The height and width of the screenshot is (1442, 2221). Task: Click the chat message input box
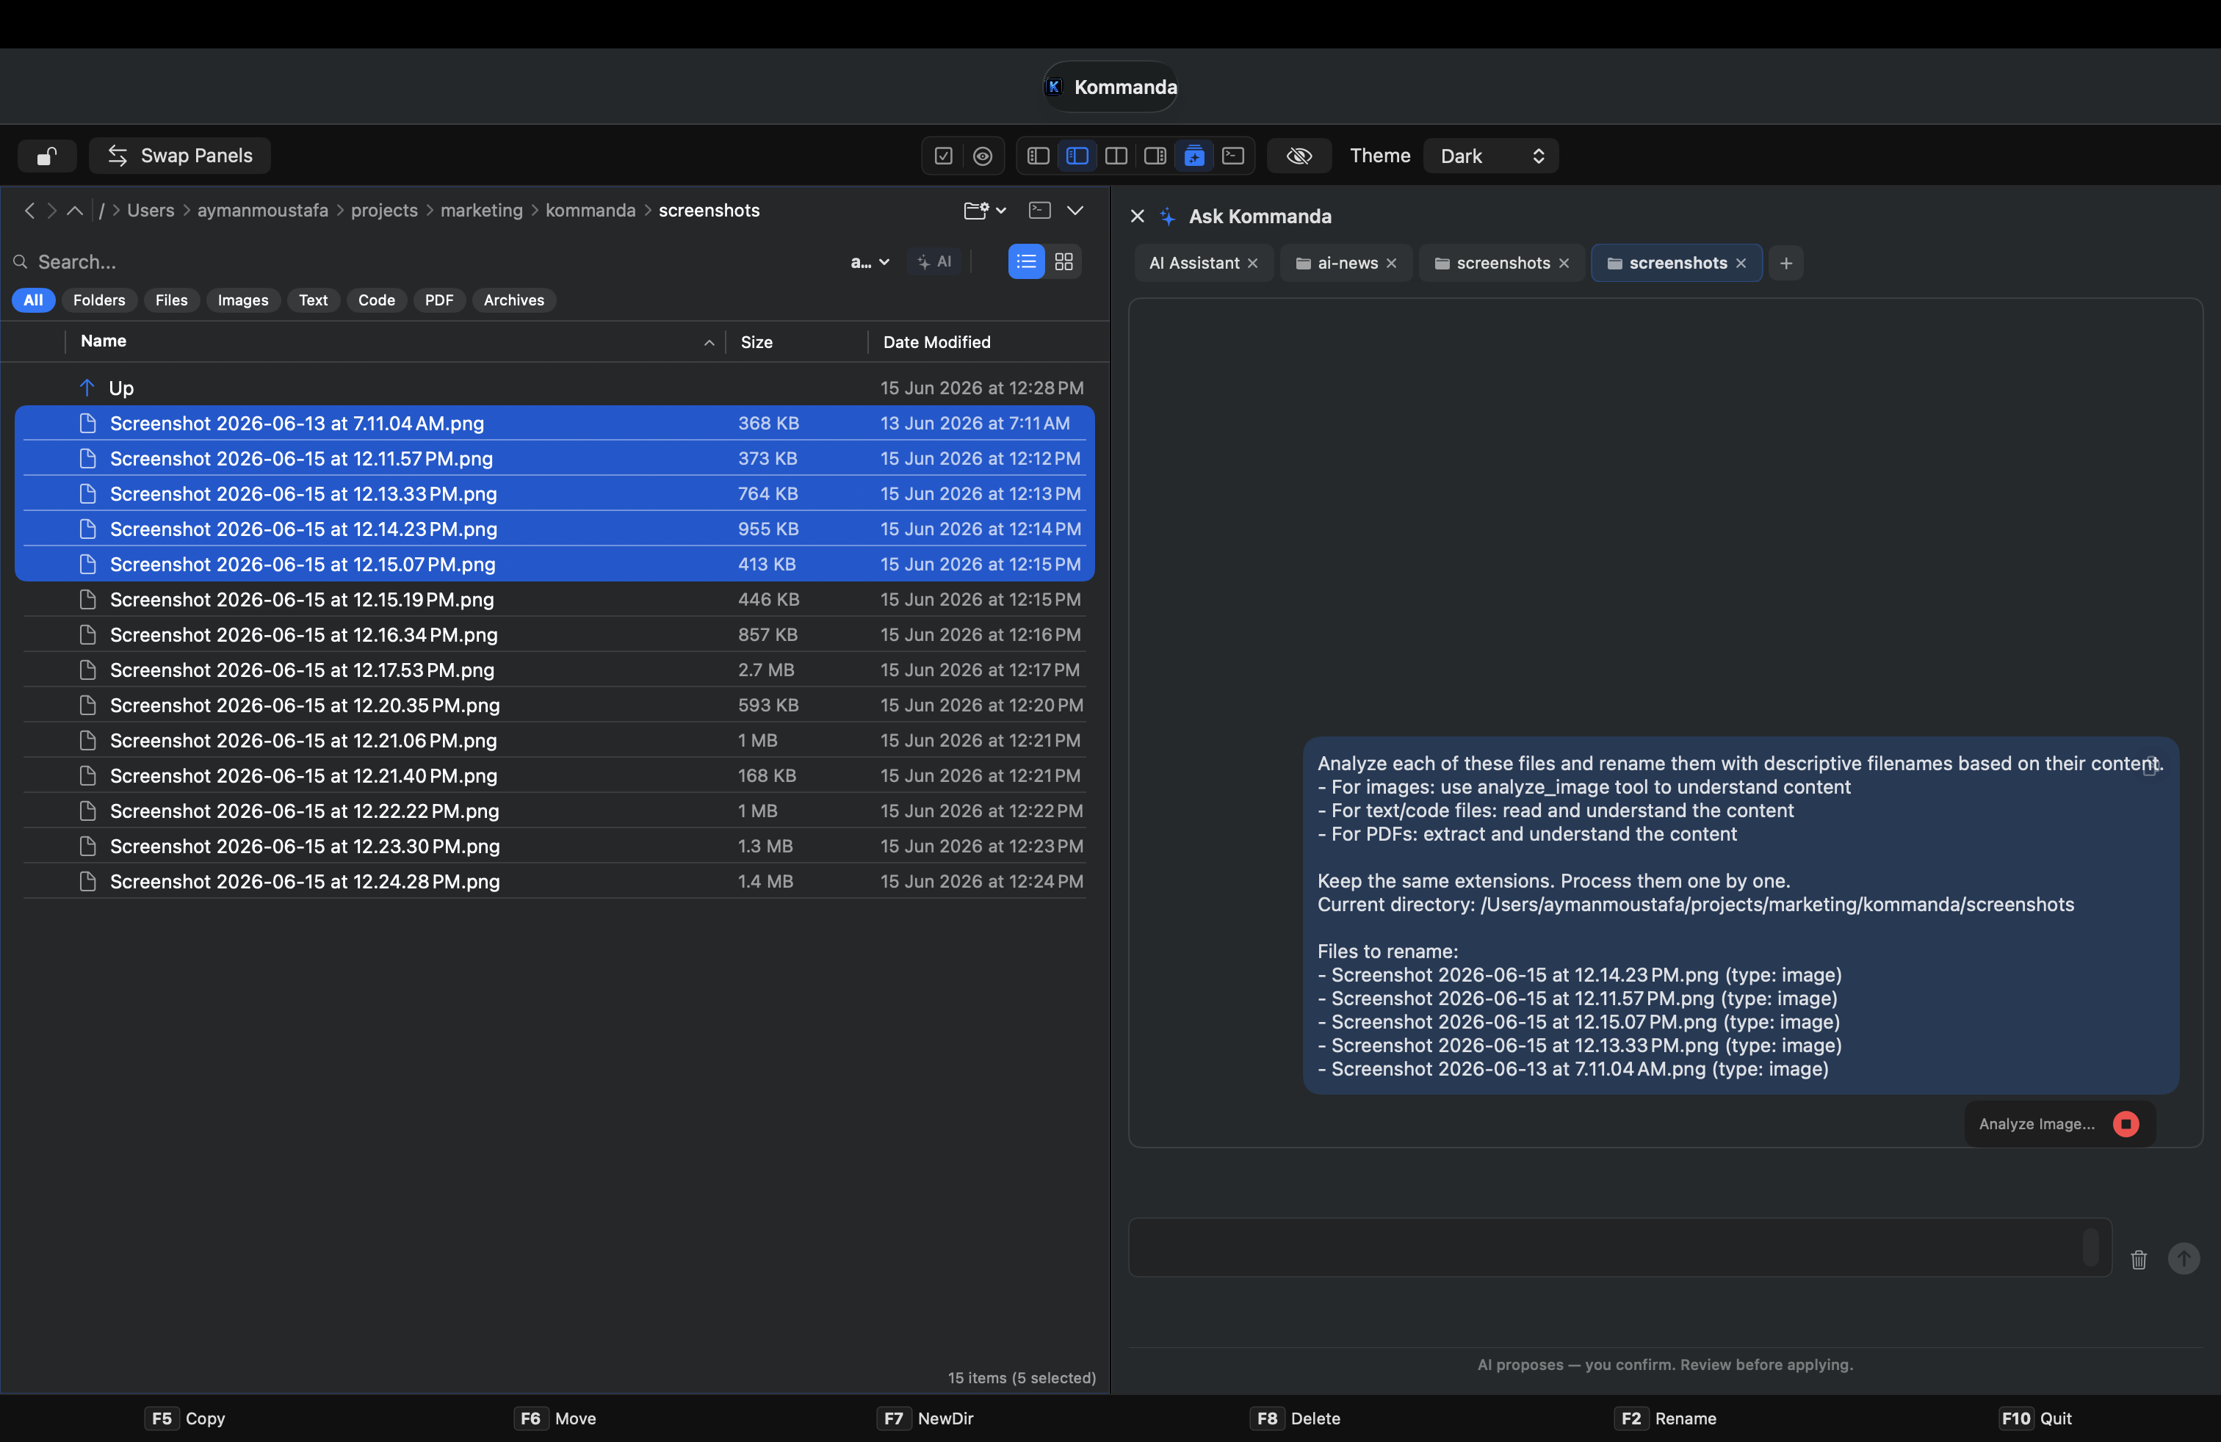[1620, 1247]
